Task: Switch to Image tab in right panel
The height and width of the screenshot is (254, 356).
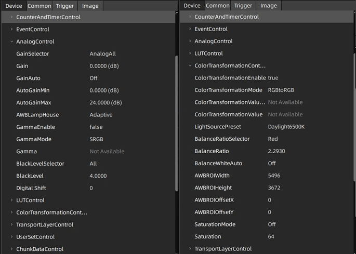Action: 268,6
